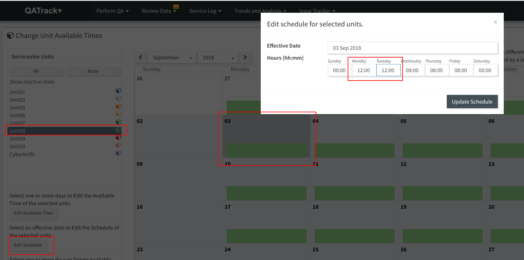Open the Service Log menu
The width and height of the screenshot is (524, 260).
205,11
